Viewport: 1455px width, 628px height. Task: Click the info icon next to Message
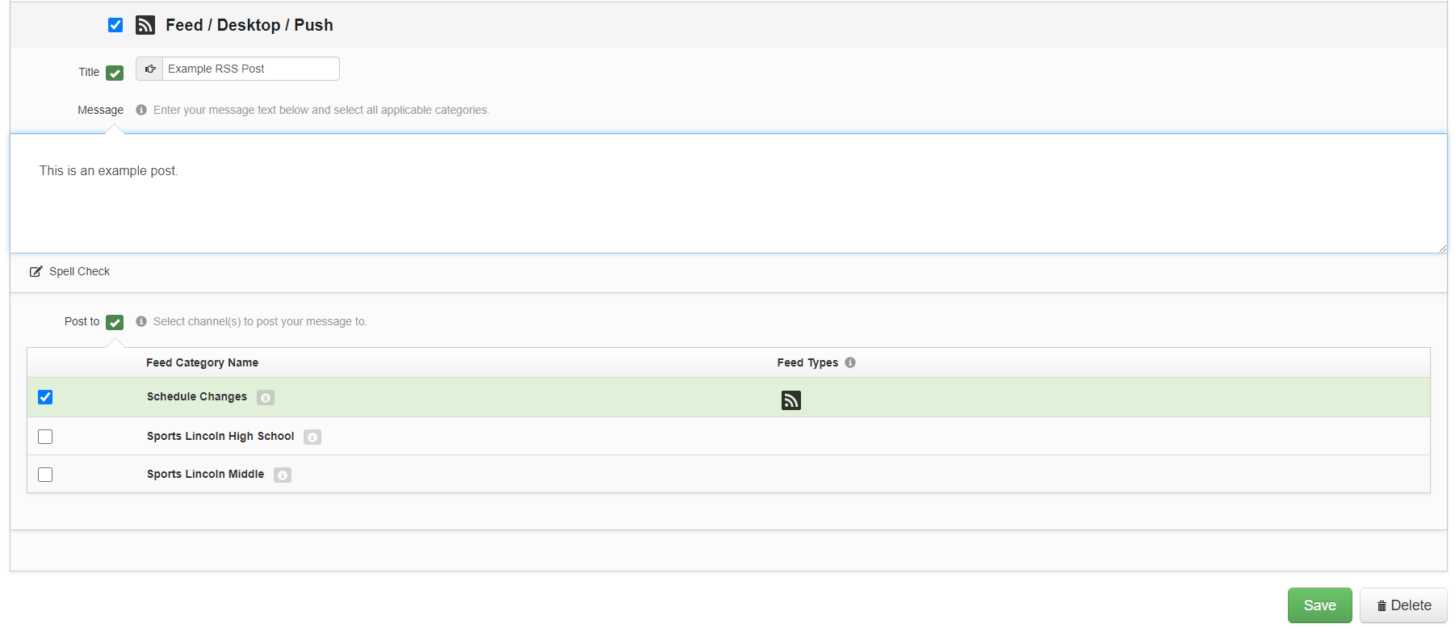click(141, 110)
